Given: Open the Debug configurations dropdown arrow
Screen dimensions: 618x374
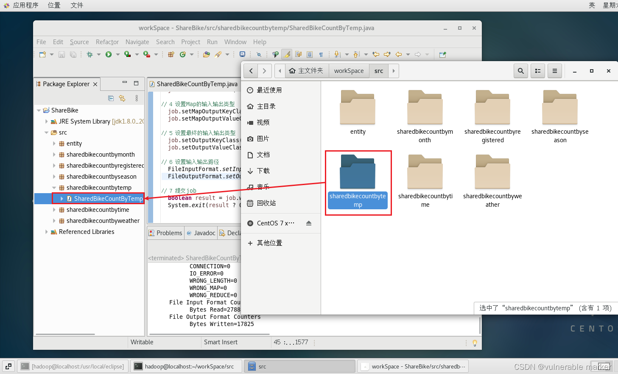Looking at the screenshot, I should [x=99, y=54].
